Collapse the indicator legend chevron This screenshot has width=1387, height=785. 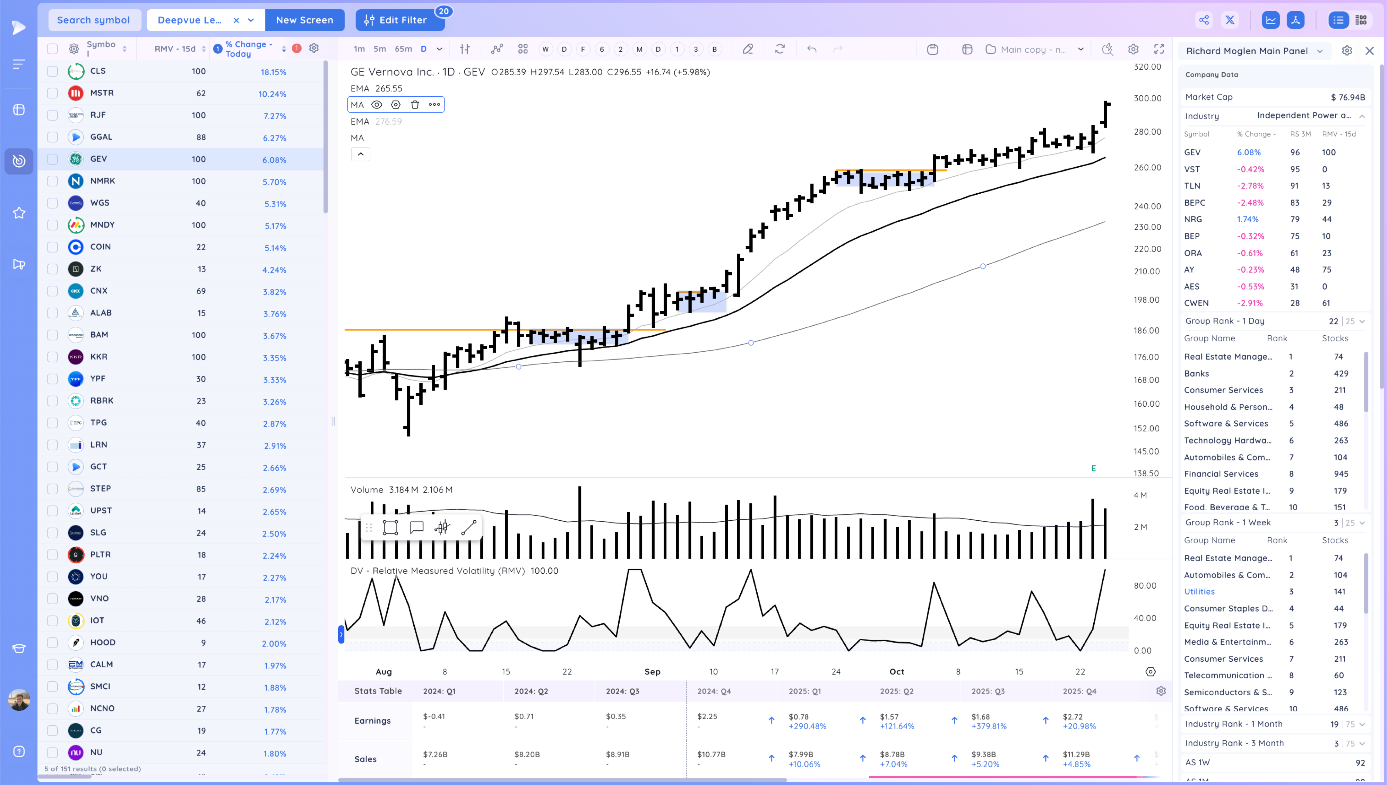360,154
